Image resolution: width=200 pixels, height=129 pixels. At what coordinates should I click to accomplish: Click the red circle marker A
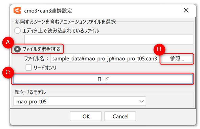[x=8, y=43]
